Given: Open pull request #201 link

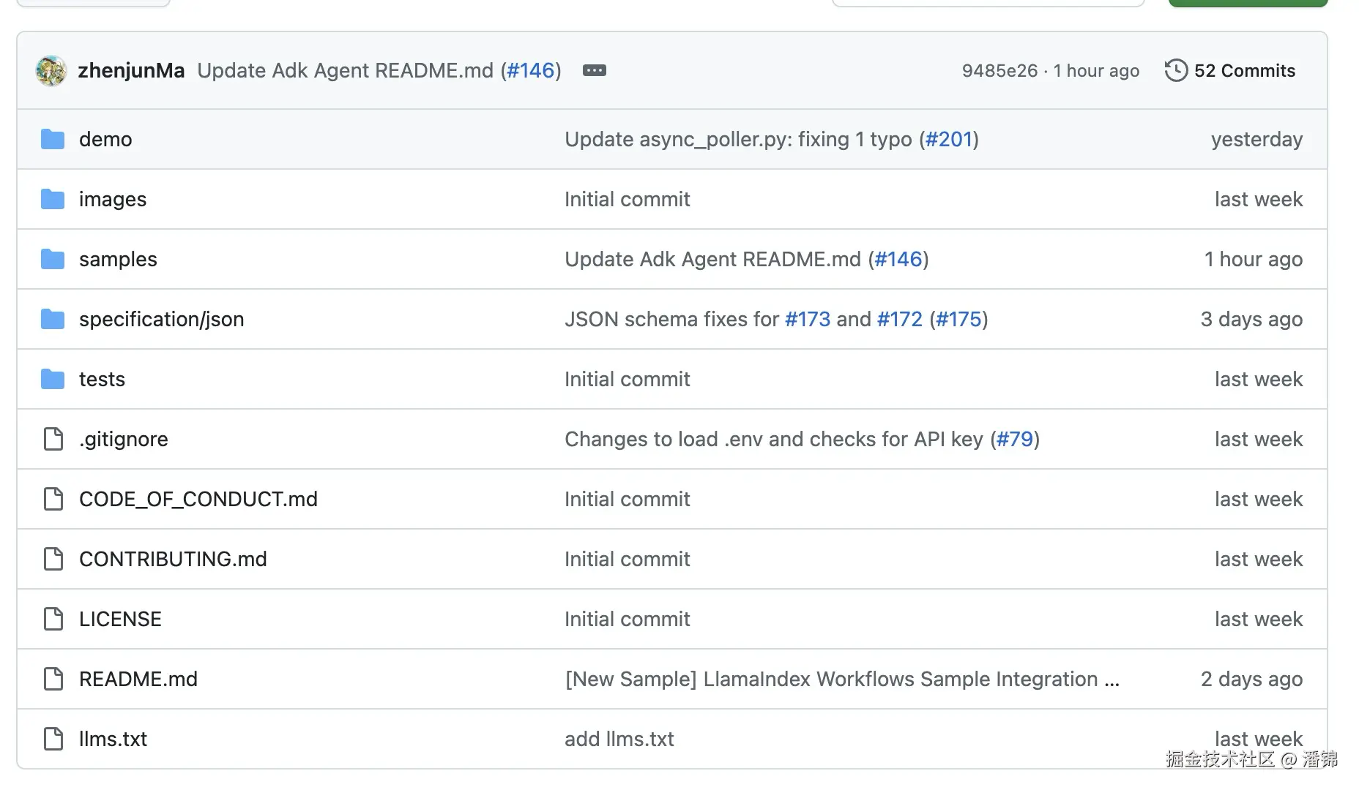Looking at the screenshot, I should point(948,139).
